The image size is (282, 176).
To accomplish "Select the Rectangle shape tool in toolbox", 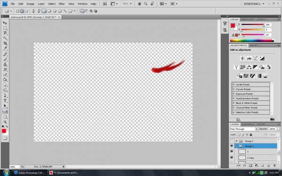I will (x=5, y=111).
